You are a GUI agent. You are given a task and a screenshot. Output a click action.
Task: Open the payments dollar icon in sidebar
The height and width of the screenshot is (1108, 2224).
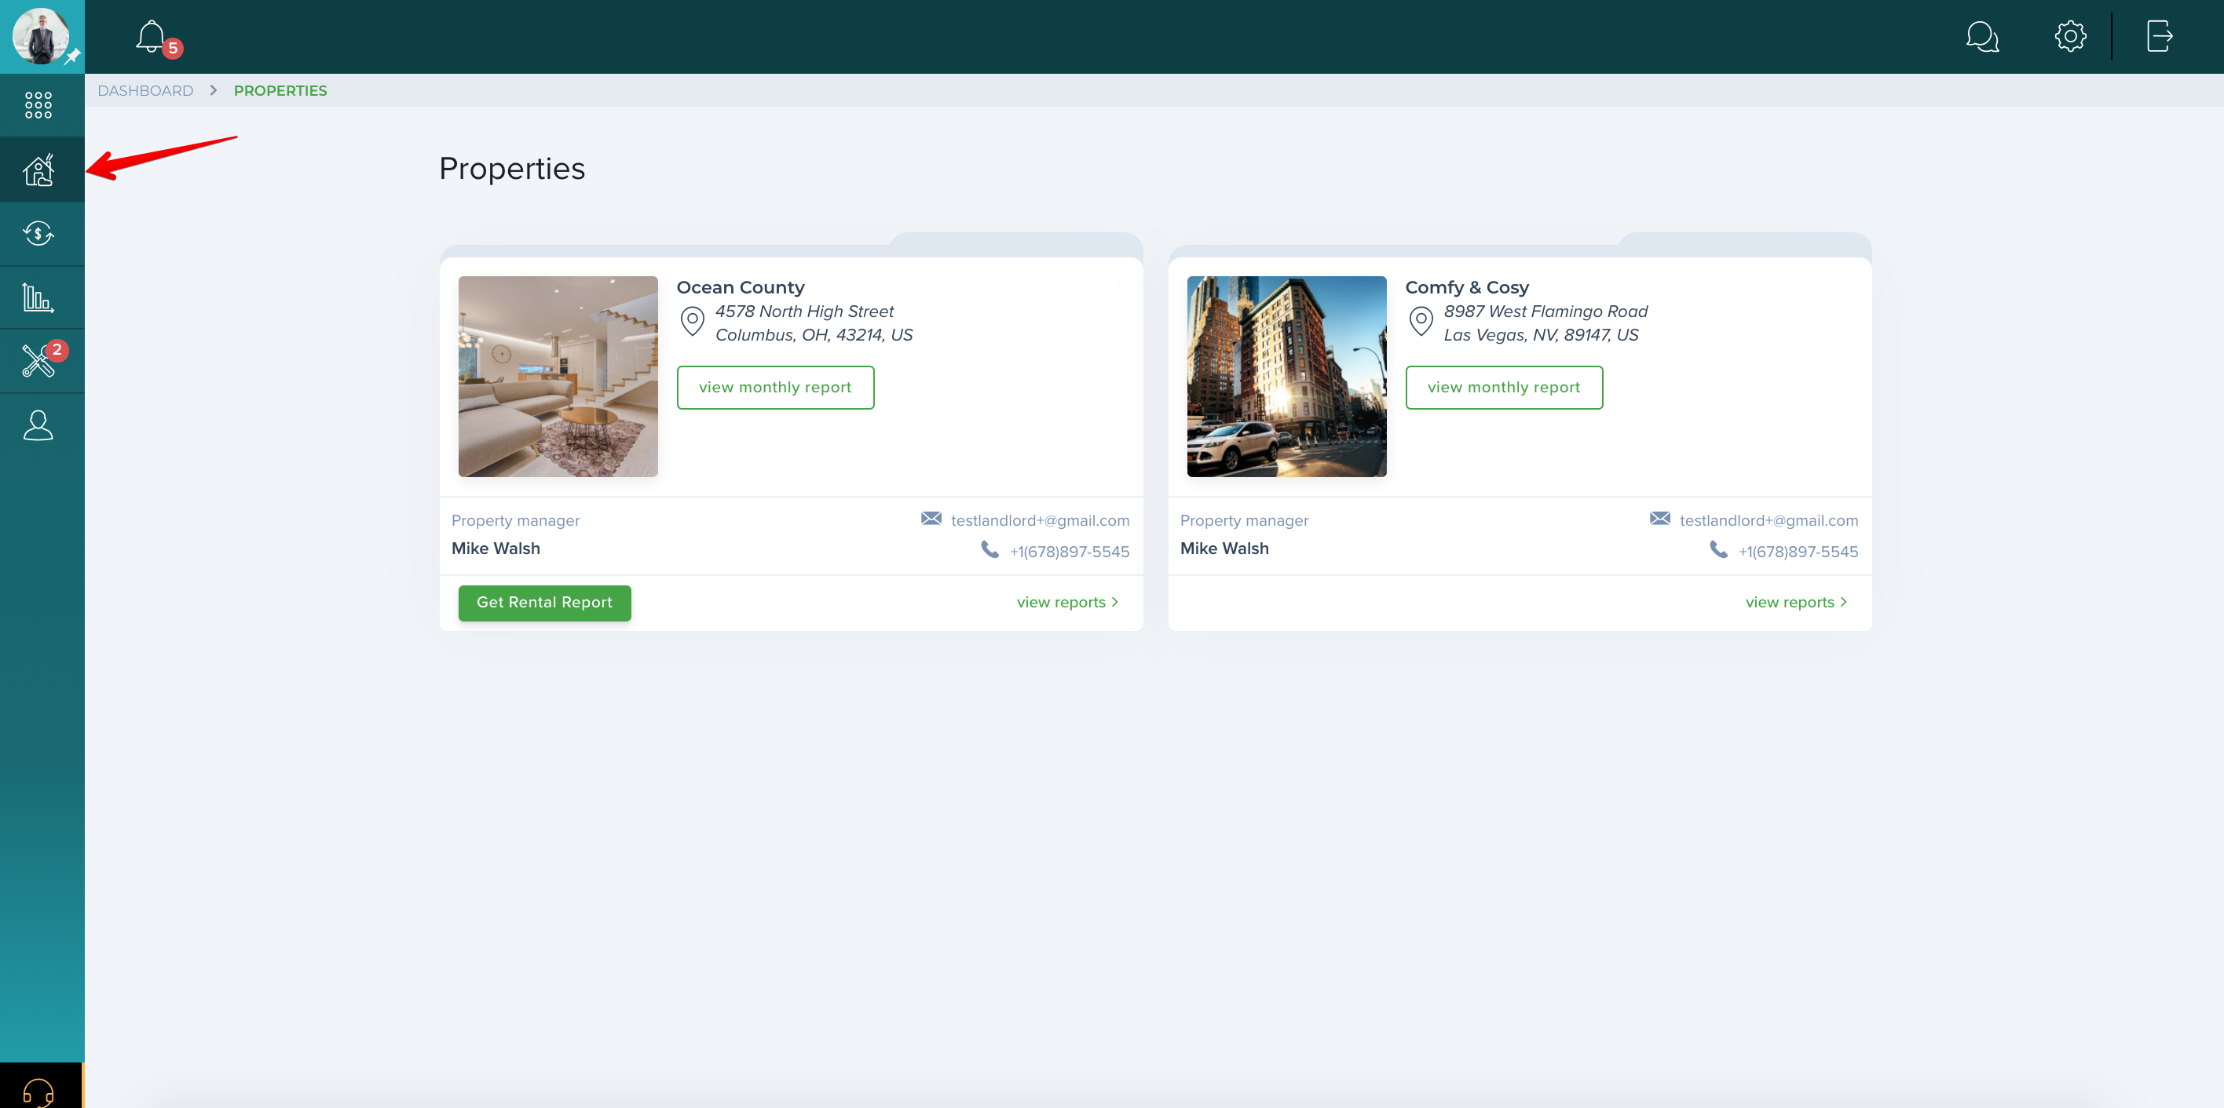click(38, 233)
